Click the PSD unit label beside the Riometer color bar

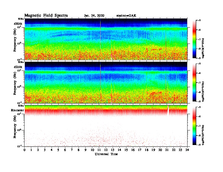203,135
